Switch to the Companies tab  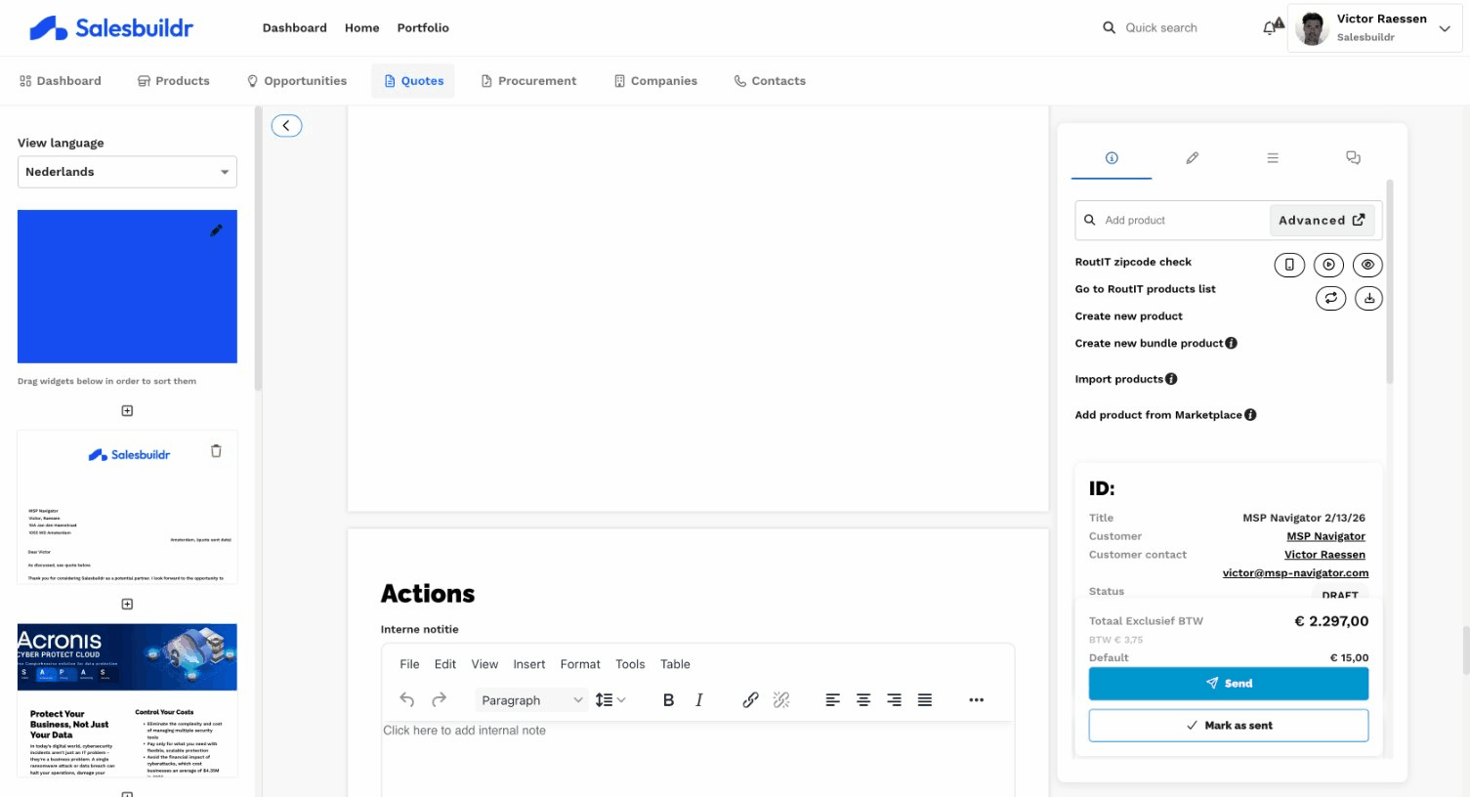pyautogui.click(x=655, y=81)
